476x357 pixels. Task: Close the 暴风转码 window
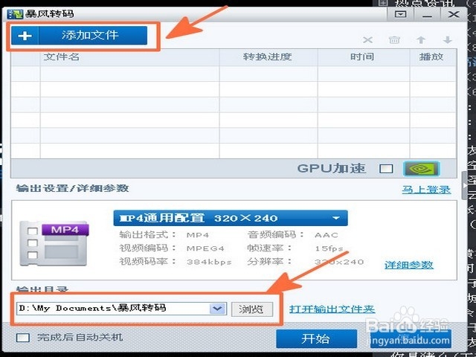click(x=454, y=14)
